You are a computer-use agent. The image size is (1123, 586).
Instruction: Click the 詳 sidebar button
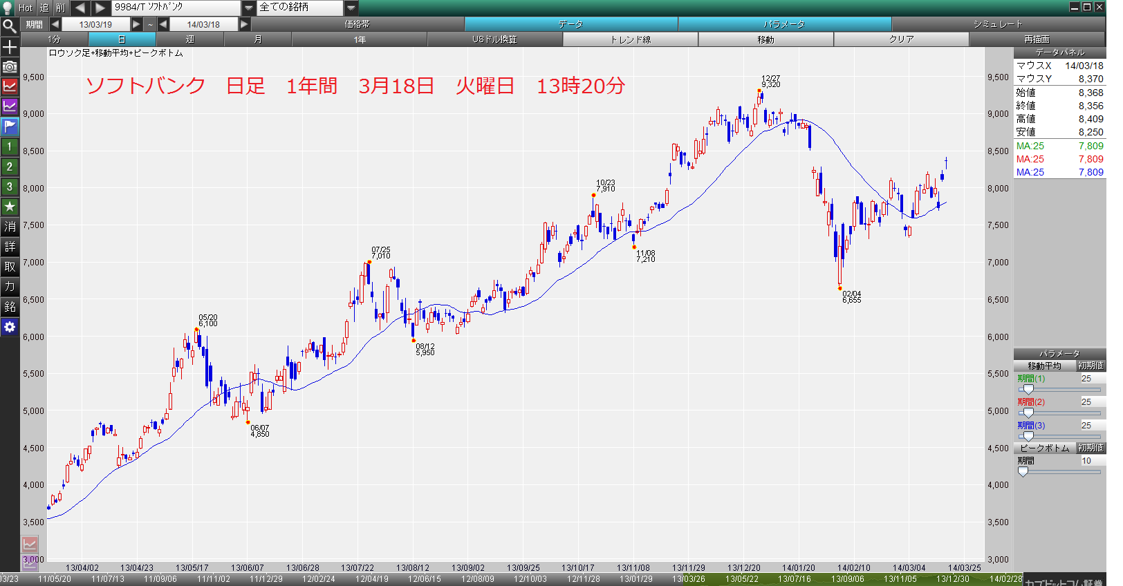10,247
